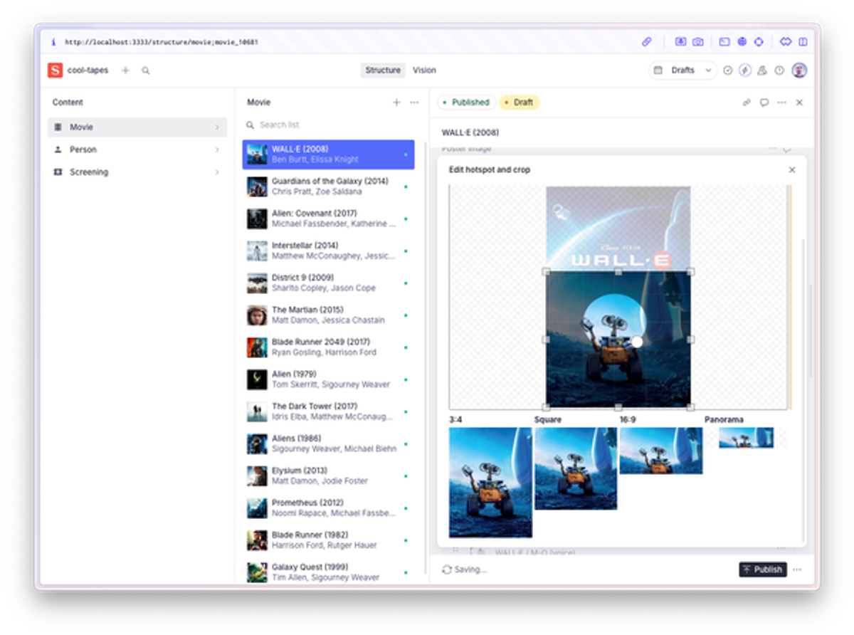
Task: Open the Drafts perspective dropdown
Action: click(x=682, y=70)
